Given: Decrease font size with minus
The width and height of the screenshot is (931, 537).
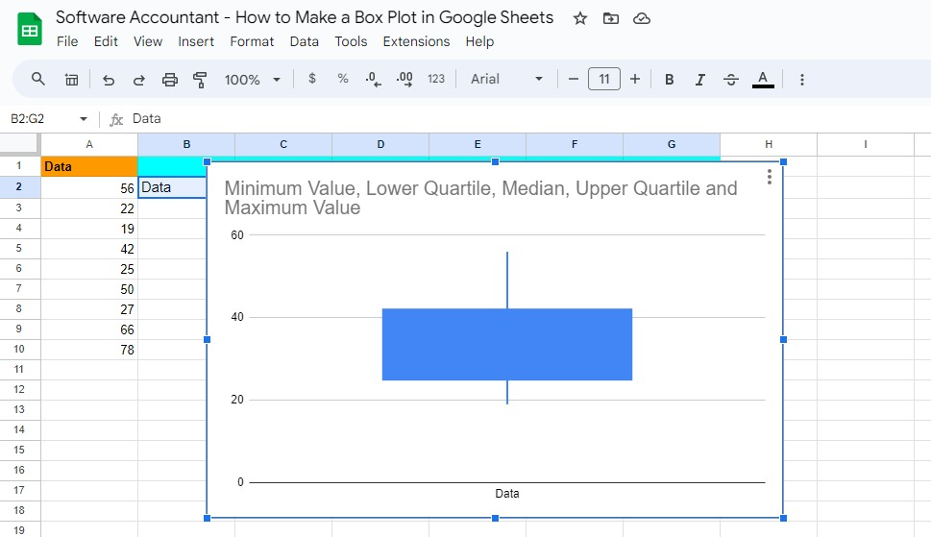Looking at the screenshot, I should pos(573,79).
